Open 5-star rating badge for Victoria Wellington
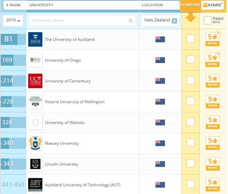 [212, 102]
